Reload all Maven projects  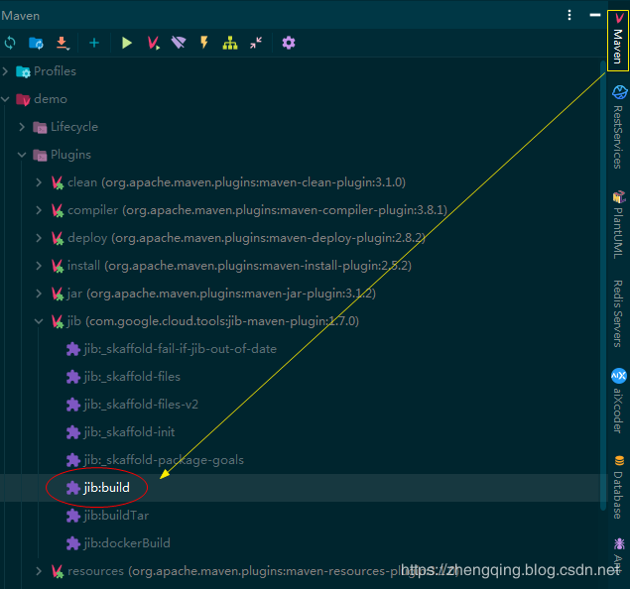click(x=10, y=43)
